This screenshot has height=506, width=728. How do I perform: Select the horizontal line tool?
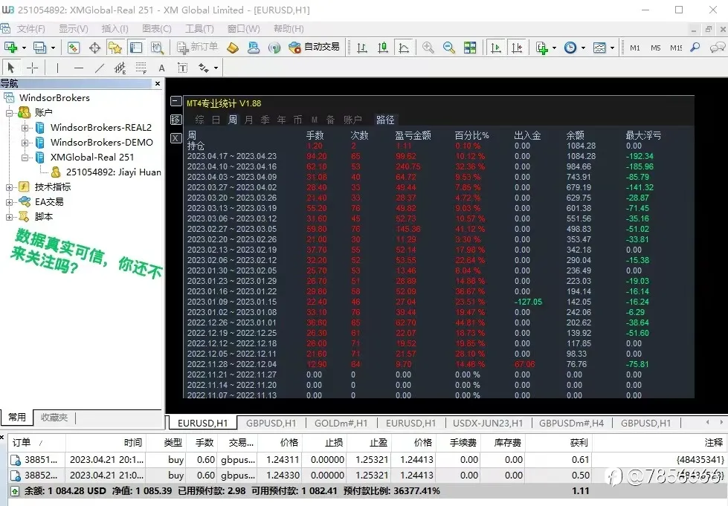point(79,68)
